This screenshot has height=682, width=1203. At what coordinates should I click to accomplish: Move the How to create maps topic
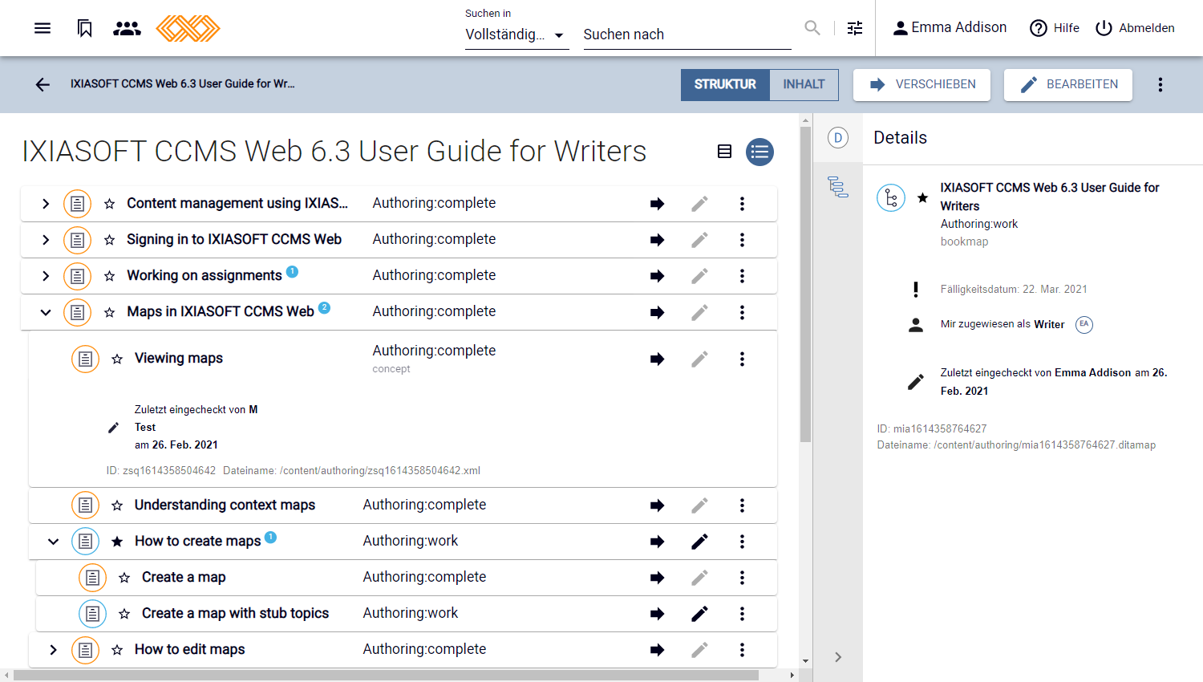[x=658, y=542]
